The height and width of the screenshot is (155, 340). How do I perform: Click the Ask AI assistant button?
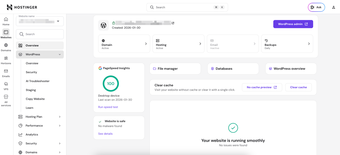point(316,7)
